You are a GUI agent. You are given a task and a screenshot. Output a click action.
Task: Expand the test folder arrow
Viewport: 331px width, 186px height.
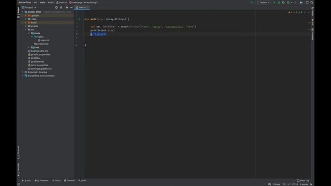pyautogui.click(x=29, y=48)
